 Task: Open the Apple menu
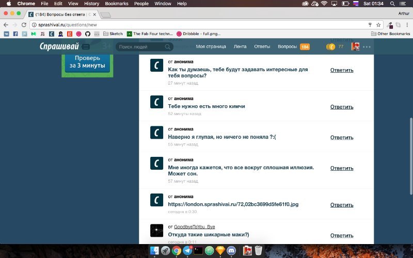(8, 4)
